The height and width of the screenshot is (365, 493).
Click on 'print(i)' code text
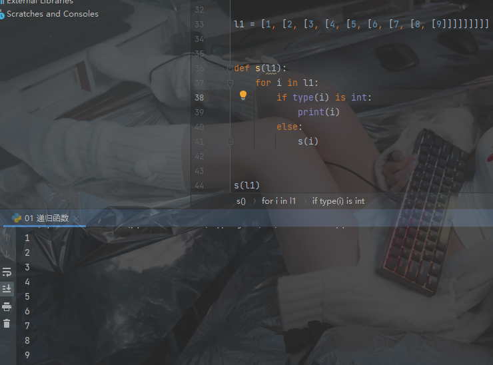[x=318, y=112]
